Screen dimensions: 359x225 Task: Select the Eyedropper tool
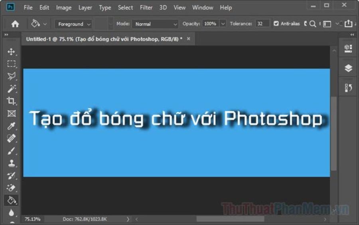pyautogui.click(x=11, y=125)
